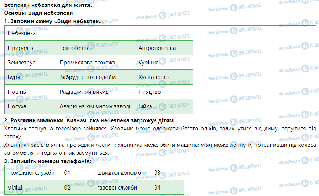Click the 'Куріння' table cell

[164, 63]
